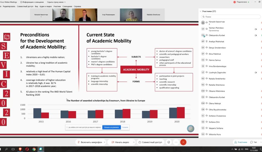
Task: Open the microphone options dropdown arrow
Action: (x=104, y=142)
